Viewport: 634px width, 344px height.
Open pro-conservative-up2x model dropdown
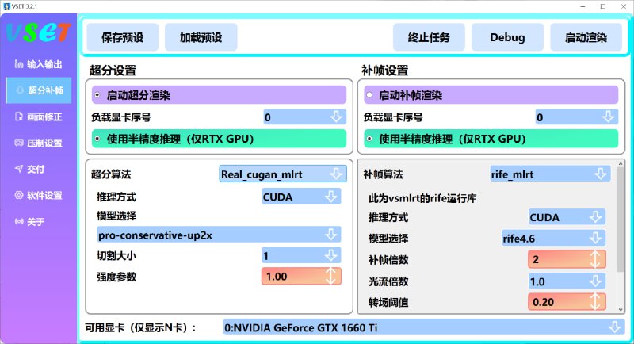tap(219, 235)
